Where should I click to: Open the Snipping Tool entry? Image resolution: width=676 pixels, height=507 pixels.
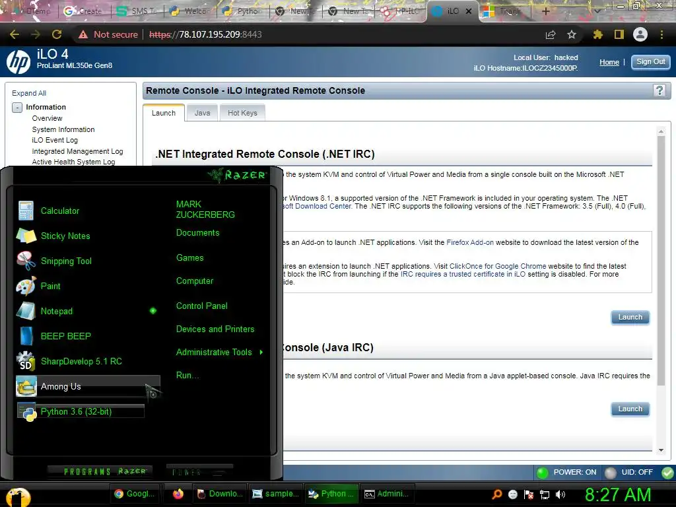pos(66,261)
